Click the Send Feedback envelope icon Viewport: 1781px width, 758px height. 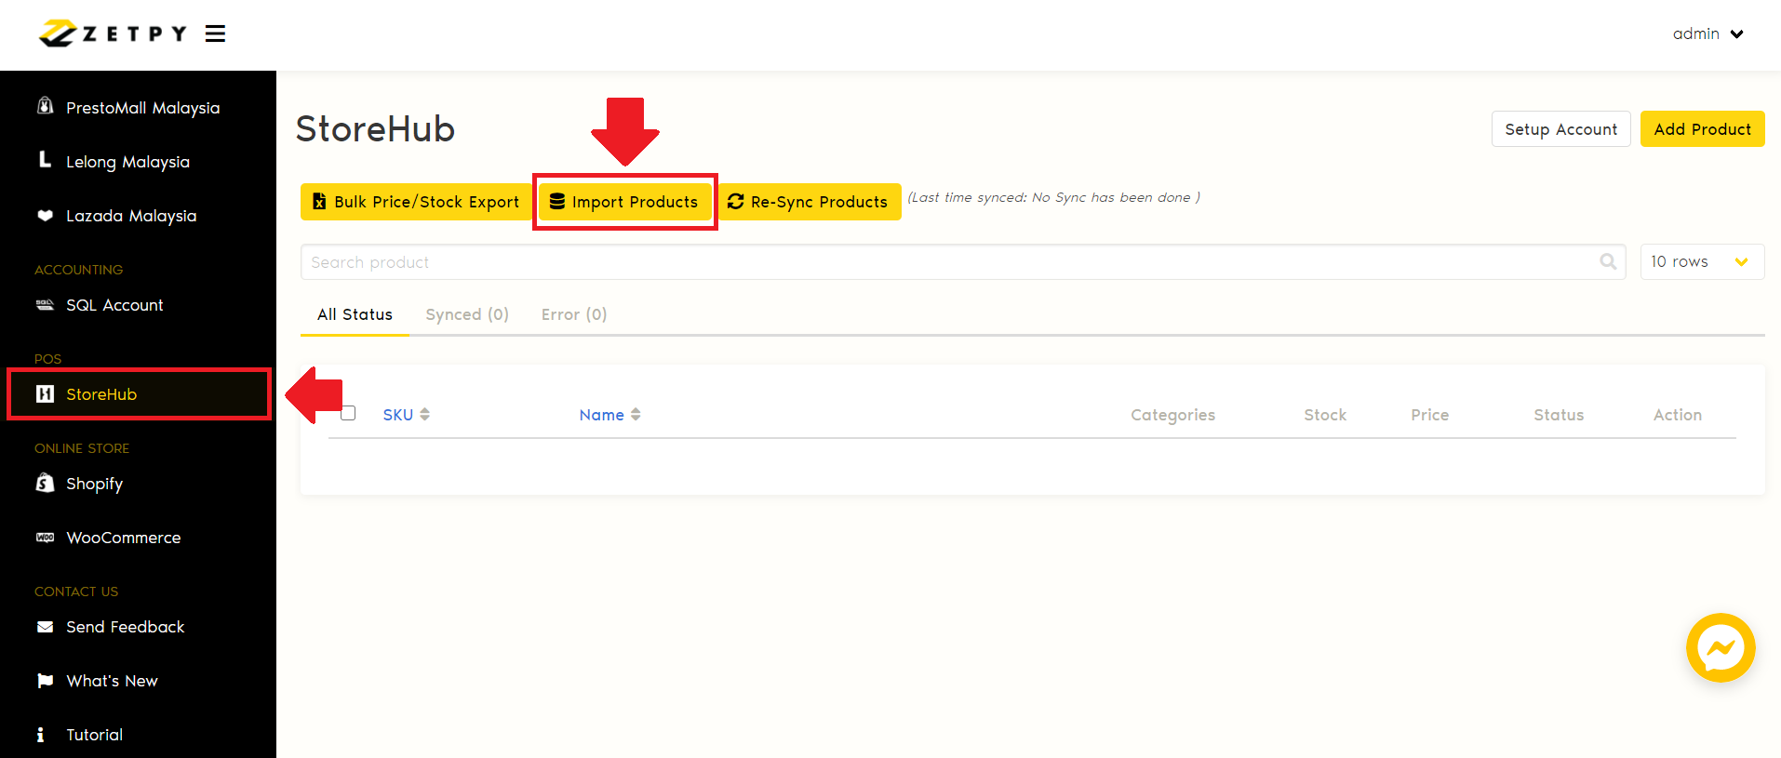click(x=45, y=627)
